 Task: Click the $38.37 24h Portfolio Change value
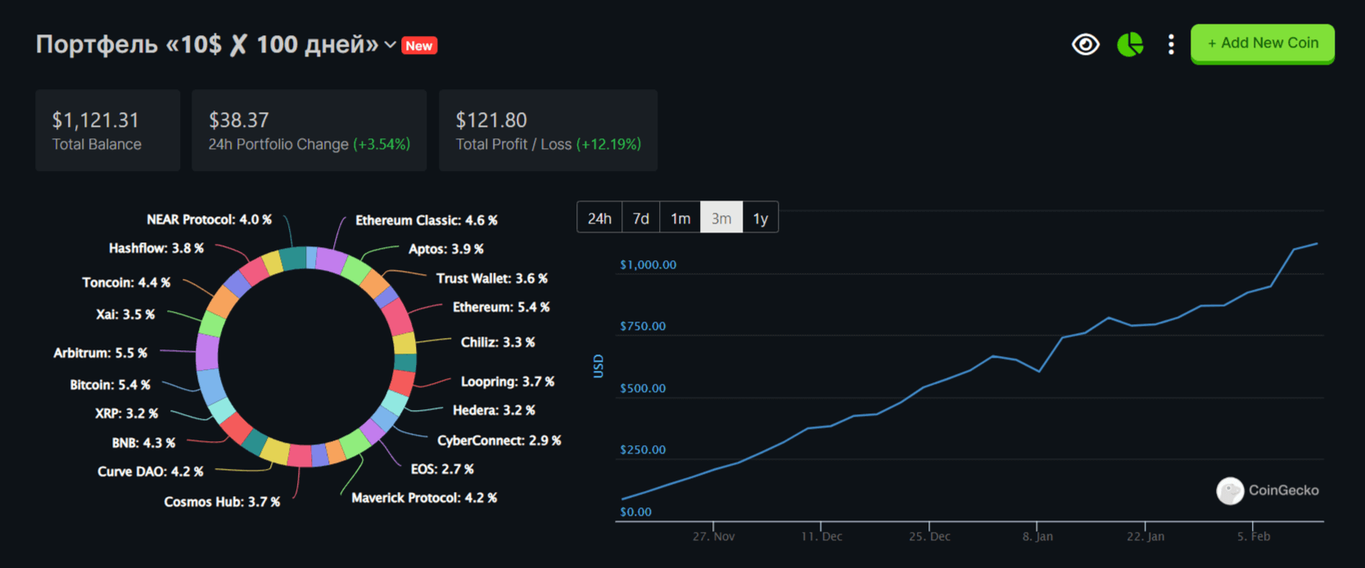[238, 120]
